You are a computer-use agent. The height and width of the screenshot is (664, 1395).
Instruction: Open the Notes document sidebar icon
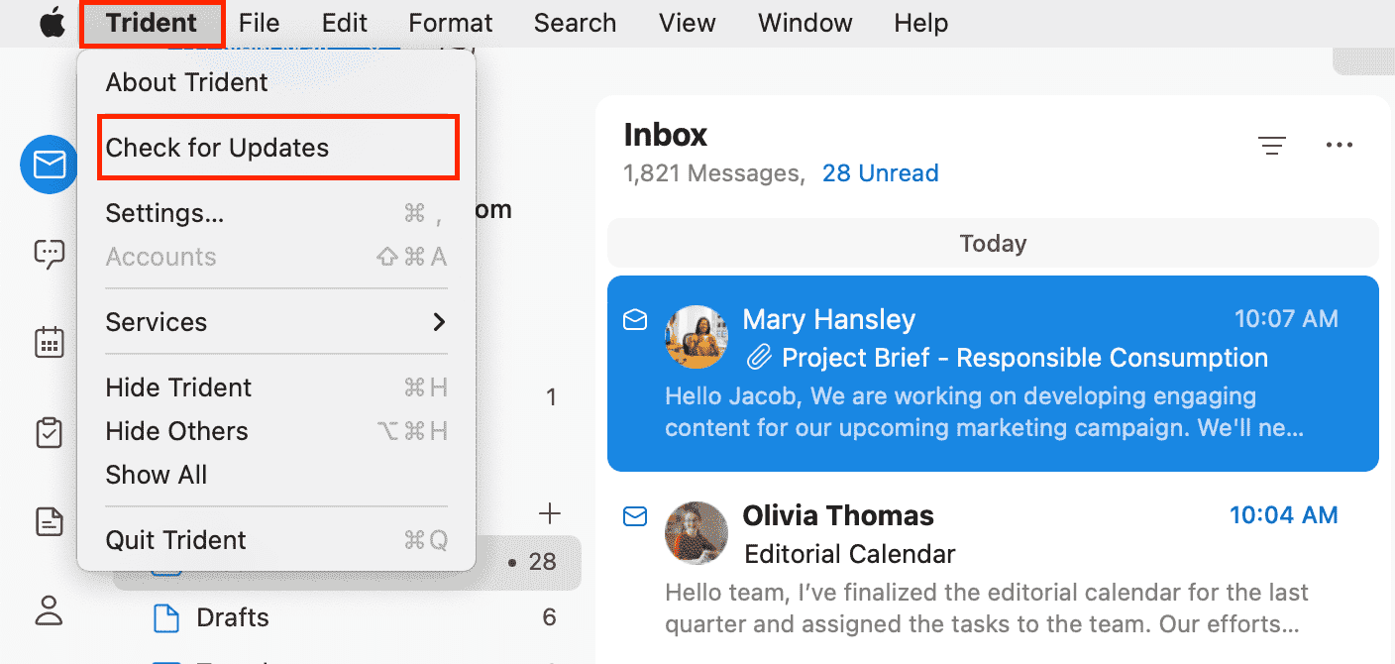[50, 521]
